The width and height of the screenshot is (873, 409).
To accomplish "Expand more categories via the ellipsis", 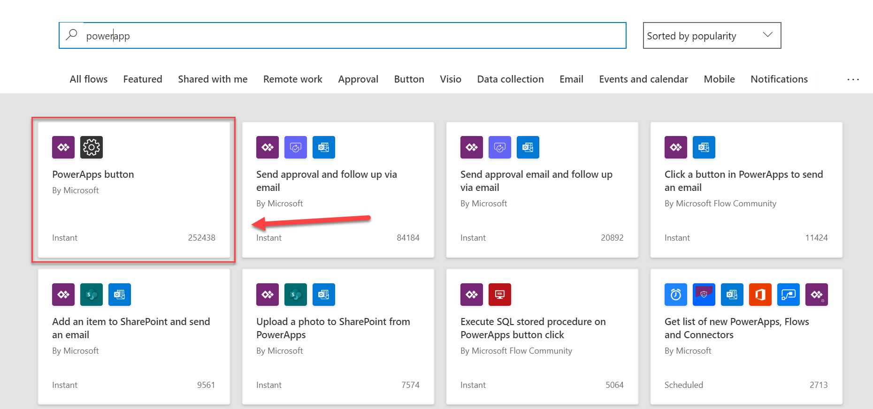I will click(853, 80).
